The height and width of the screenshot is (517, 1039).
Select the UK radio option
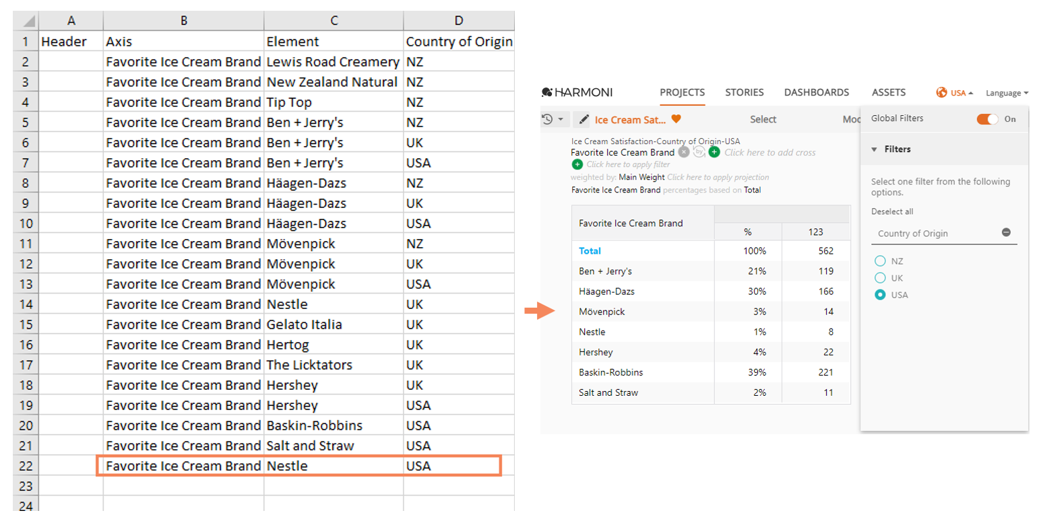(x=879, y=277)
